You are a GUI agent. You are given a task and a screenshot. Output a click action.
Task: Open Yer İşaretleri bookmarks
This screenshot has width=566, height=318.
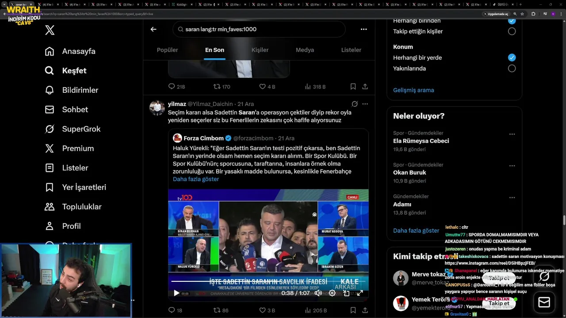click(x=75, y=187)
